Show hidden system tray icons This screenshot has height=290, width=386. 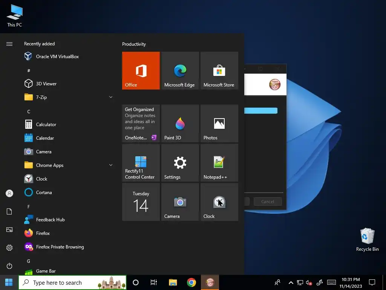(291, 282)
